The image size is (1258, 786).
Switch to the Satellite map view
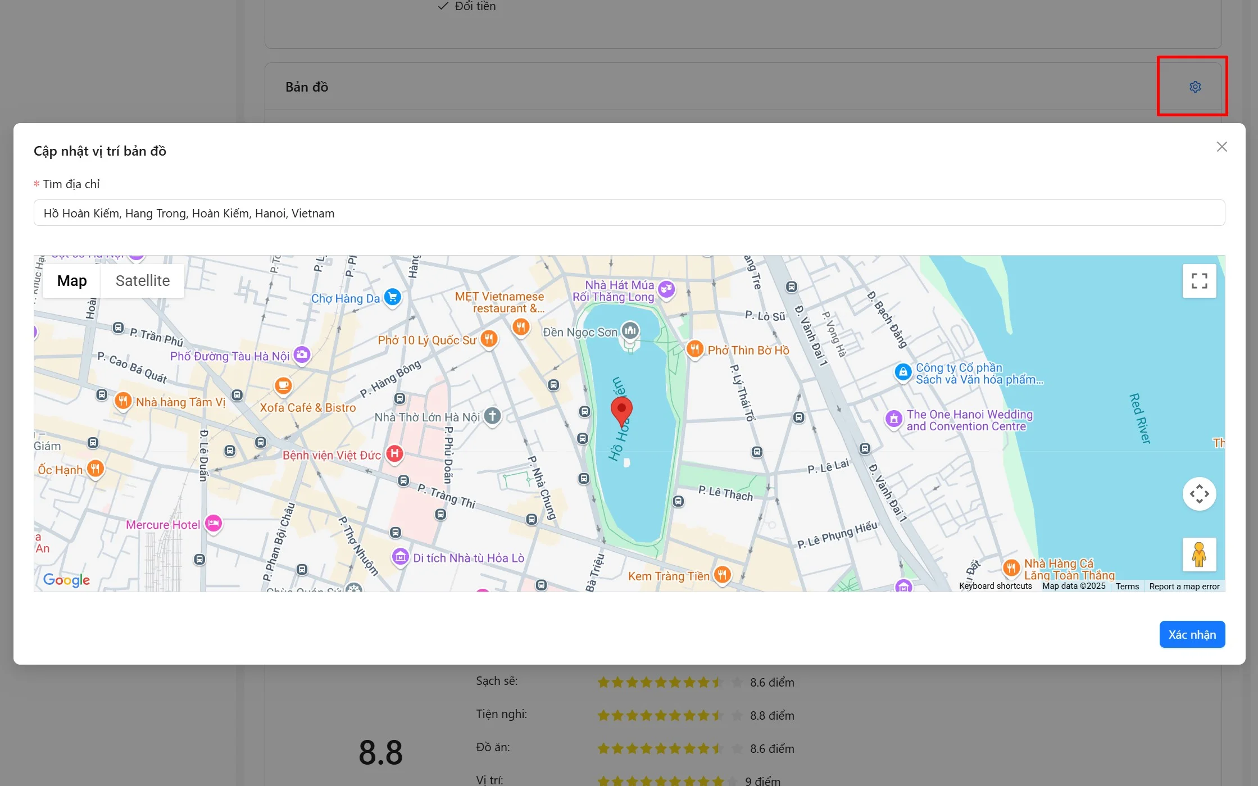143,281
